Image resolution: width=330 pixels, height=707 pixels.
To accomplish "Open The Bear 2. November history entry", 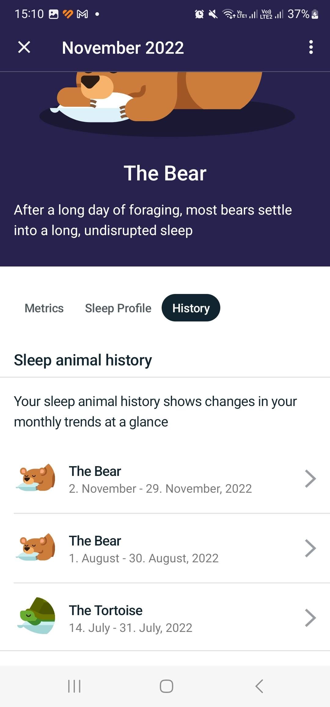I will click(160, 479).
